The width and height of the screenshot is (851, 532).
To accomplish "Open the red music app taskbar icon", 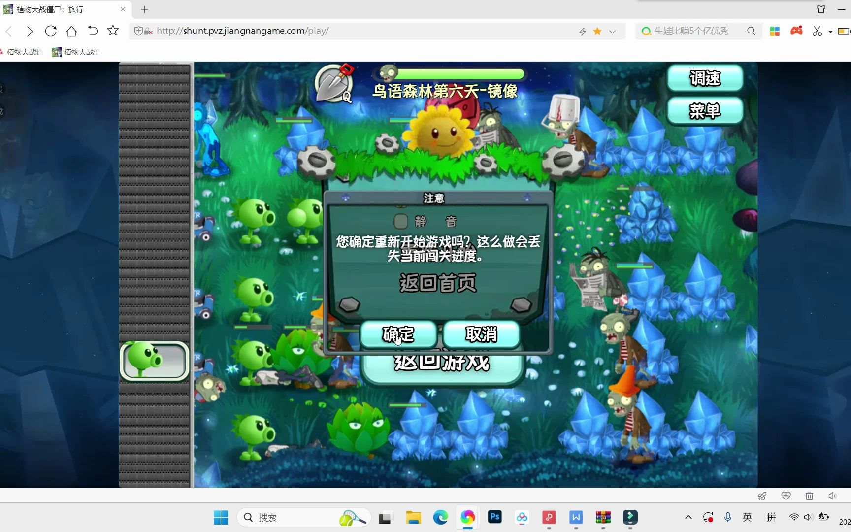I will click(549, 517).
